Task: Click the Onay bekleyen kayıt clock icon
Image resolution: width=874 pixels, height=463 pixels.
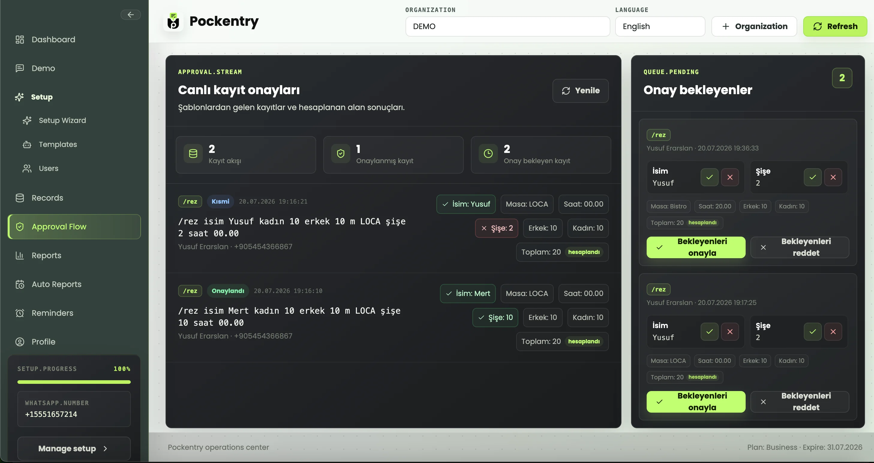Action: coord(488,154)
